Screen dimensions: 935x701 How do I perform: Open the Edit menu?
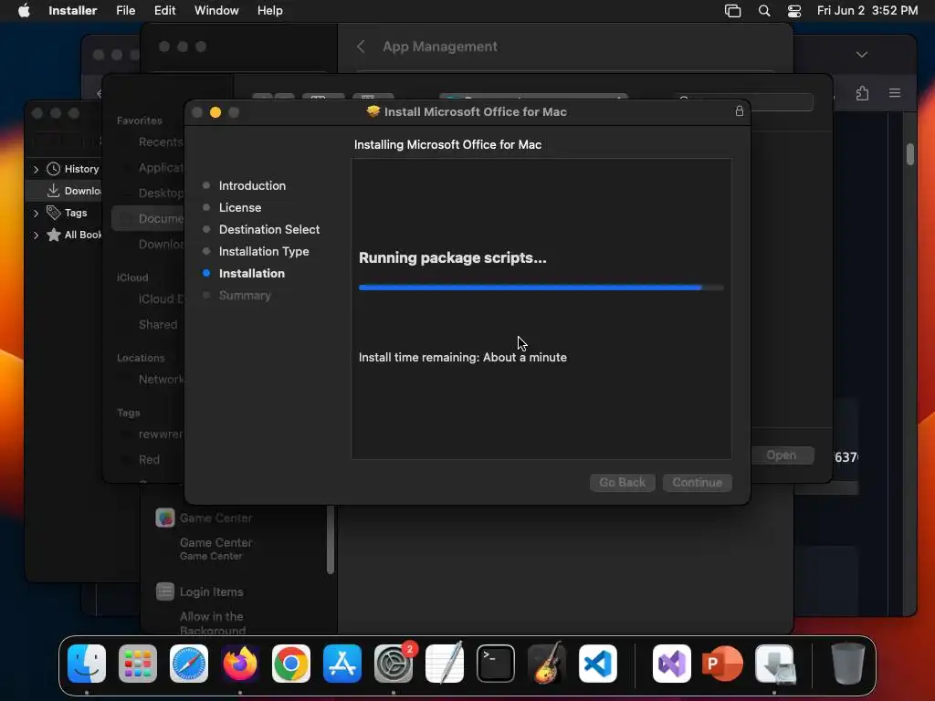point(164,10)
